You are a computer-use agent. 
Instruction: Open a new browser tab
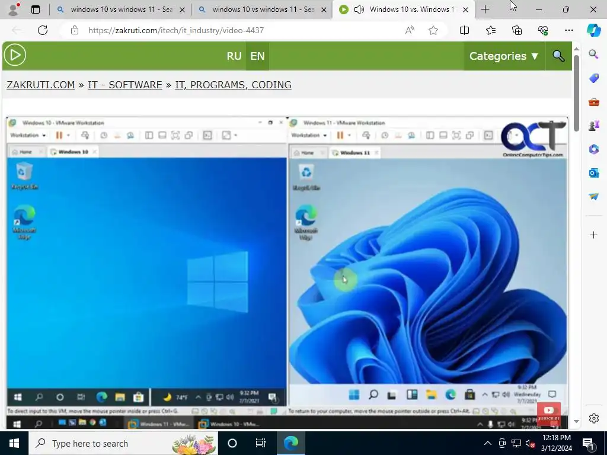485,9
